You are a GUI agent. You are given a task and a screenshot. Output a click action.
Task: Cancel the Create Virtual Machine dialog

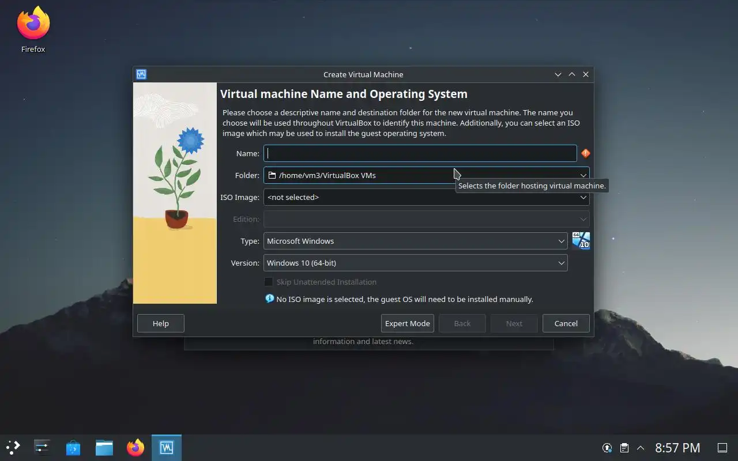tap(566, 323)
